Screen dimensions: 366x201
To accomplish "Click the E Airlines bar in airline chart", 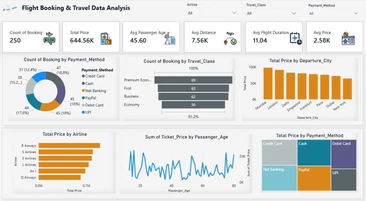I will click(x=65, y=158).
